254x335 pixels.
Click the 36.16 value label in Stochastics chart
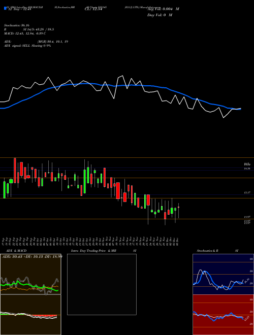(x=247, y=281)
